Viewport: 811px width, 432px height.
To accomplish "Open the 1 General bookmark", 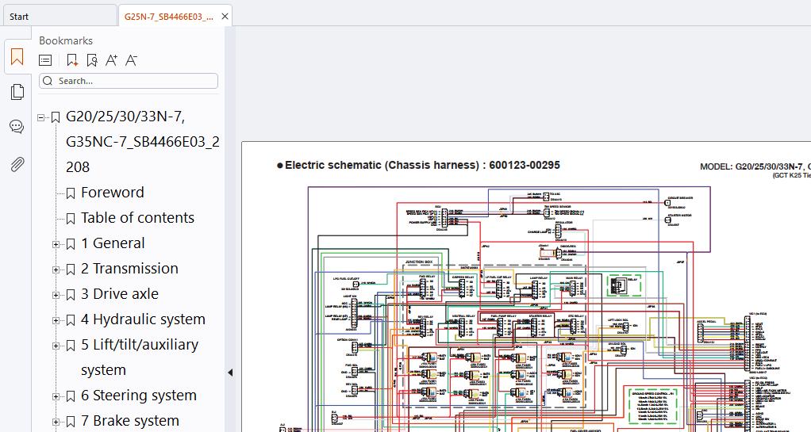I will [113, 243].
